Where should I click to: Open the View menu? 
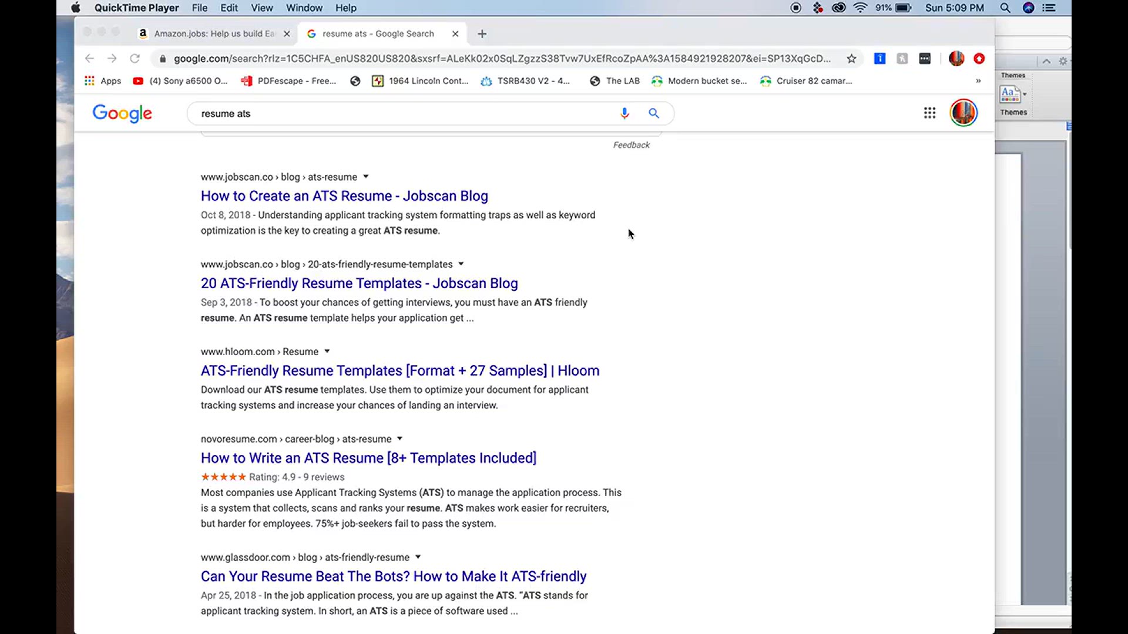(x=262, y=8)
